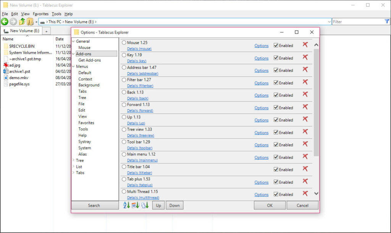The height and width of the screenshot is (233, 391).
Task: Remove the Filter bar 1.27 add-on
Action: pyautogui.click(x=305, y=82)
